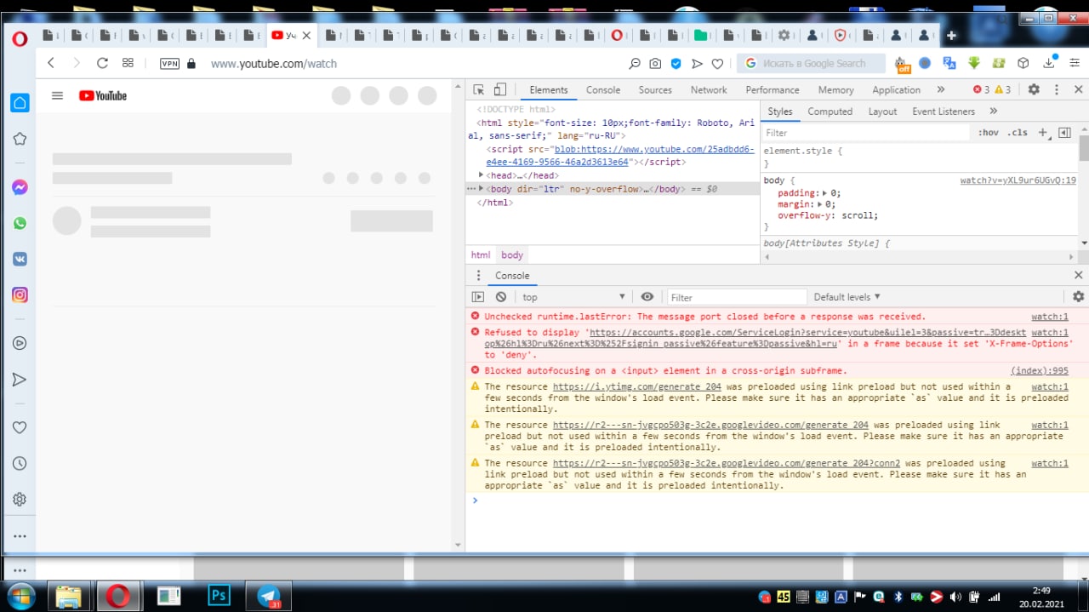Open the Default levels dropdown
1089x612 pixels.
pos(847,297)
